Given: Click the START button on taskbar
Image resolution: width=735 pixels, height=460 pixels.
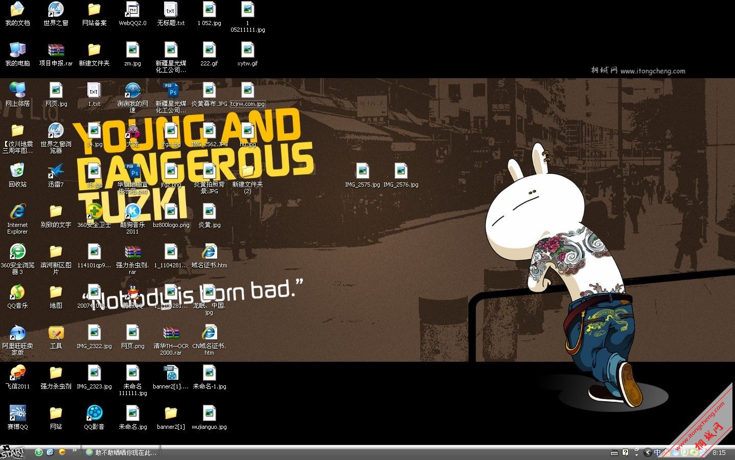Looking at the screenshot, I should pyautogui.click(x=13, y=452).
